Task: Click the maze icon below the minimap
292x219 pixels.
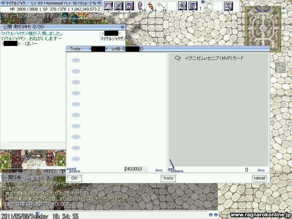Action: (x=280, y=68)
